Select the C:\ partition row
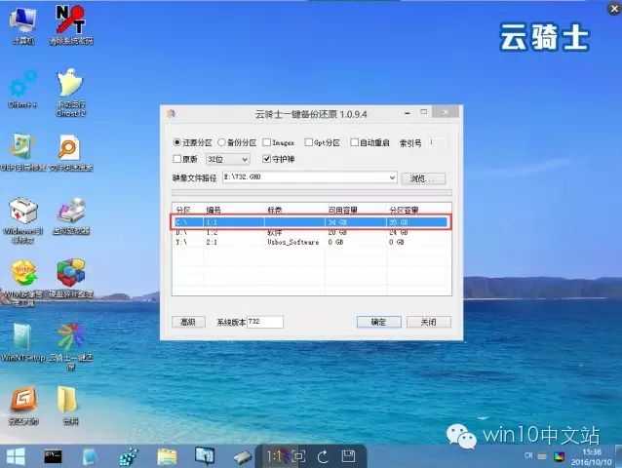Viewport: 622px width, 468px height. tap(311, 222)
